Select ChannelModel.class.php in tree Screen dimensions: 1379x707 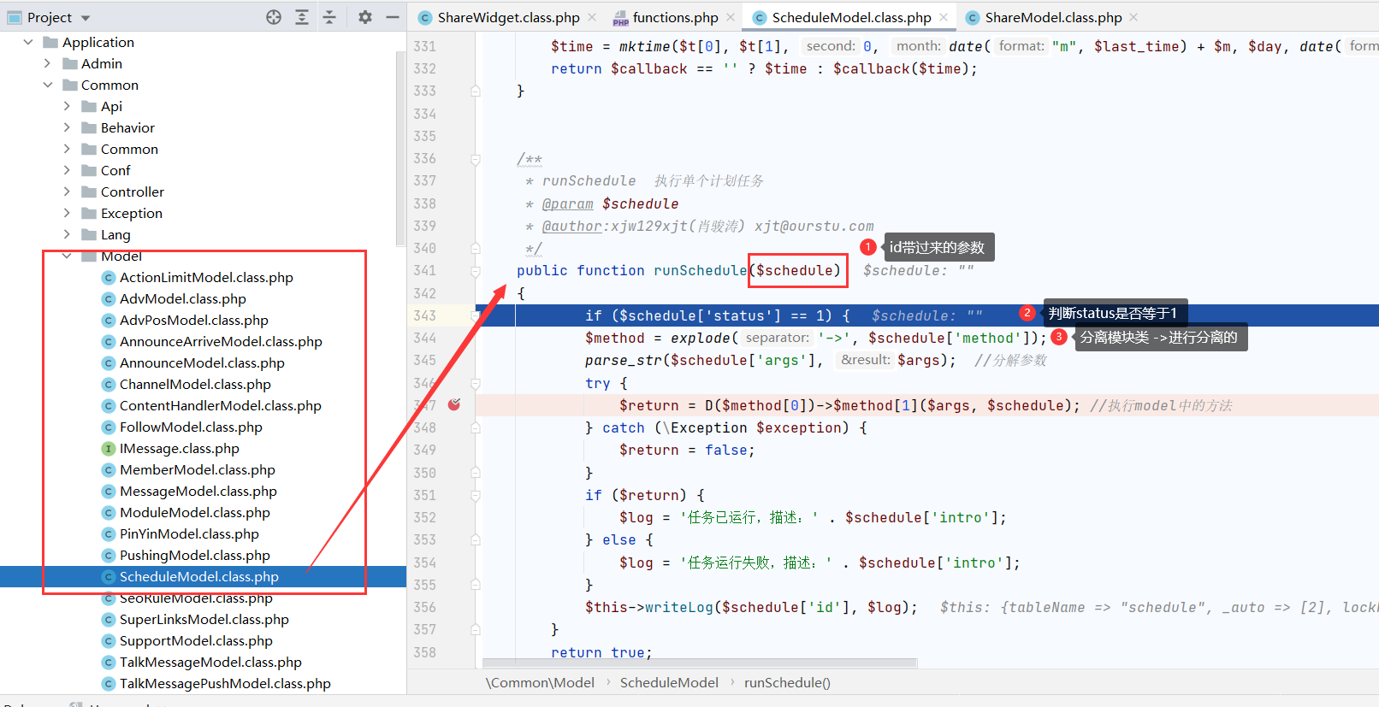click(x=195, y=384)
